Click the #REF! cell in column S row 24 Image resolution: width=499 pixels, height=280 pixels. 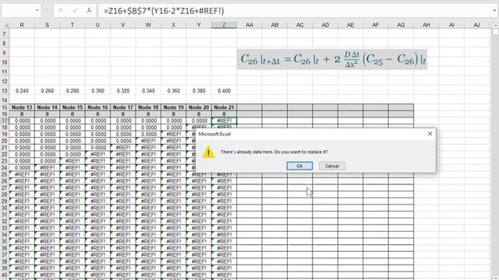pos(47,168)
